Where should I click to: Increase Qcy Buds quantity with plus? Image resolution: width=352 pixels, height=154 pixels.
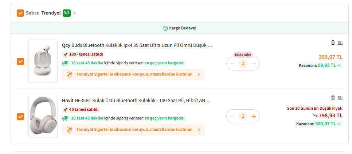[254, 64]
